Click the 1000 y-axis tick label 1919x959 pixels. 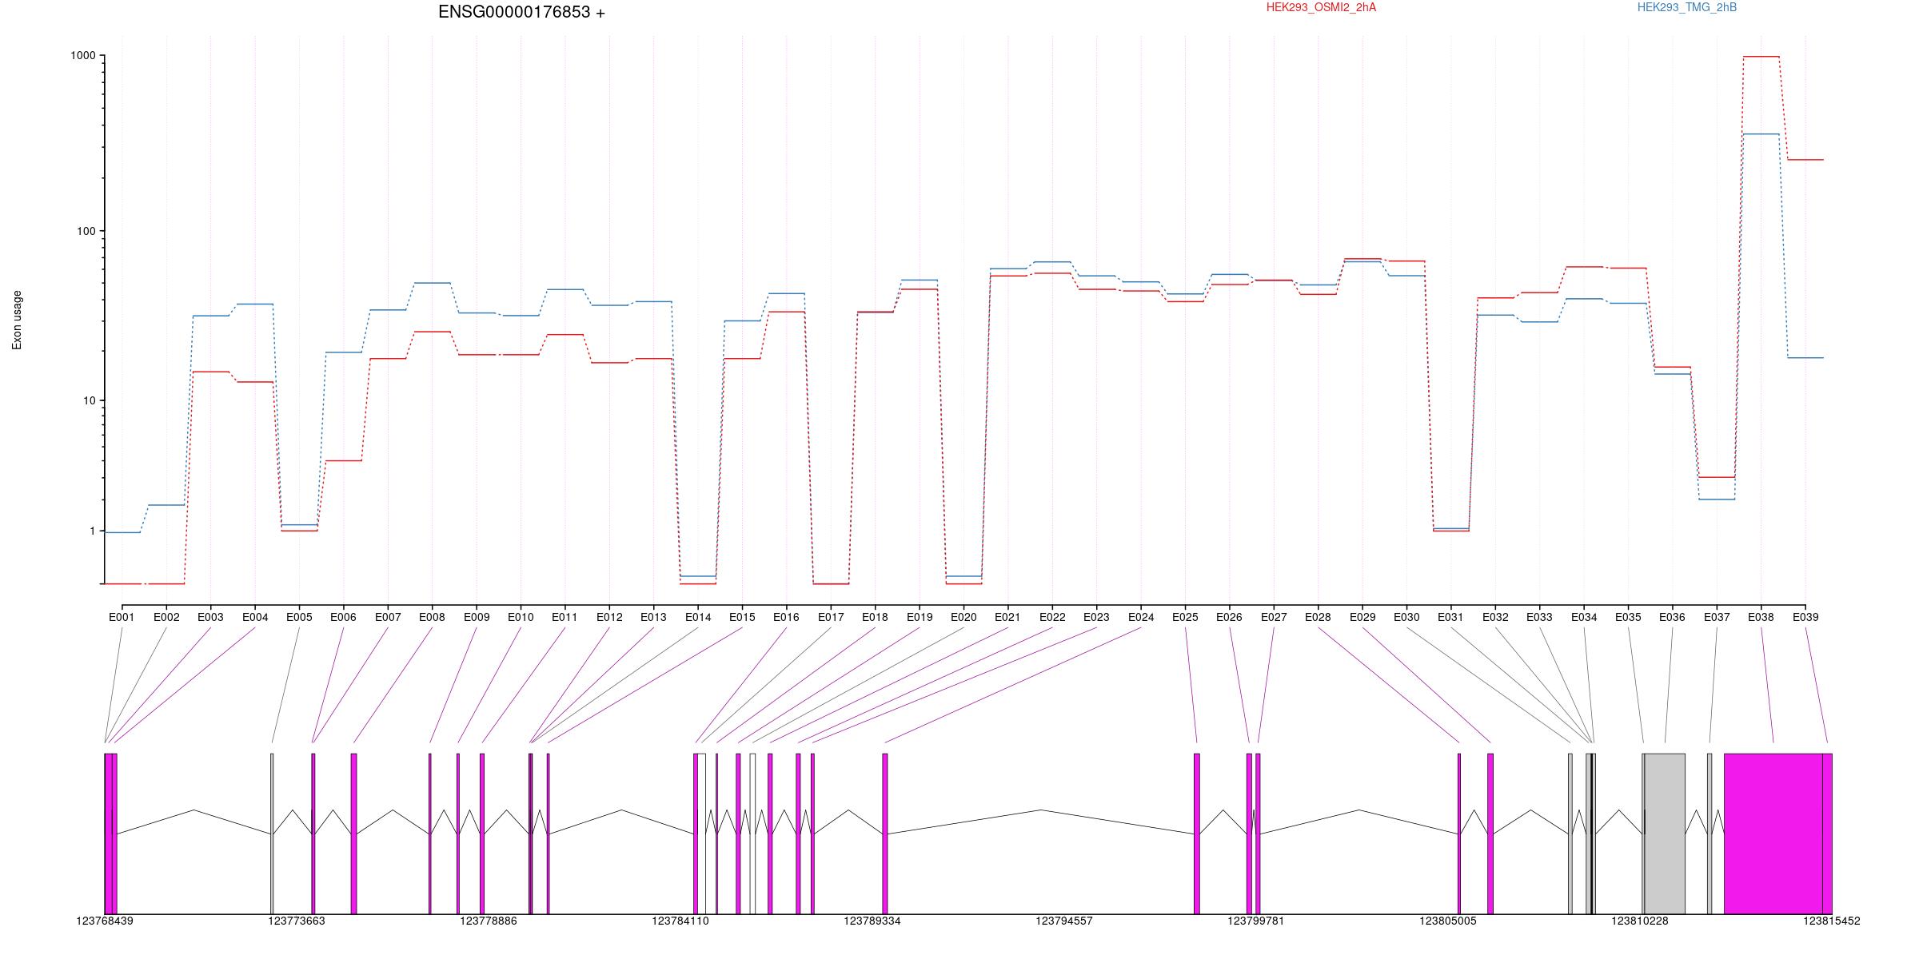[x=83, y=55]
